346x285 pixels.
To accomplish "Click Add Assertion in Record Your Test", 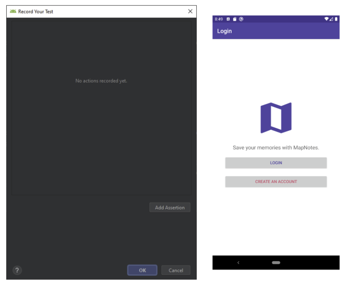I will pyautogui.click(x=170, y=207).
